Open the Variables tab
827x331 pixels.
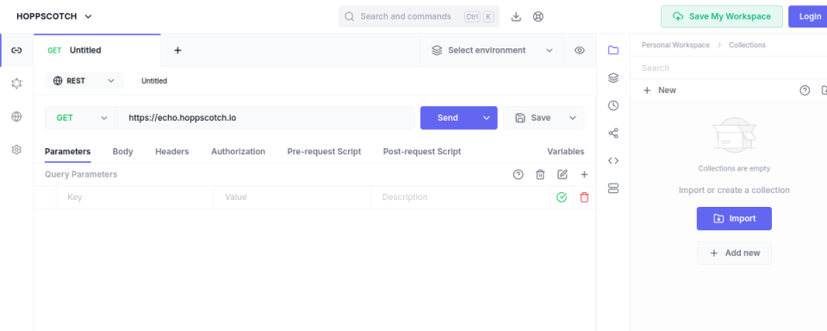click(565, 152)
